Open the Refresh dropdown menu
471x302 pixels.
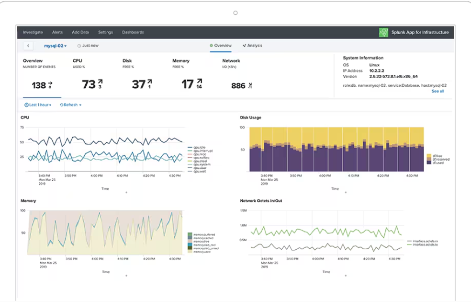click(70, 105)
